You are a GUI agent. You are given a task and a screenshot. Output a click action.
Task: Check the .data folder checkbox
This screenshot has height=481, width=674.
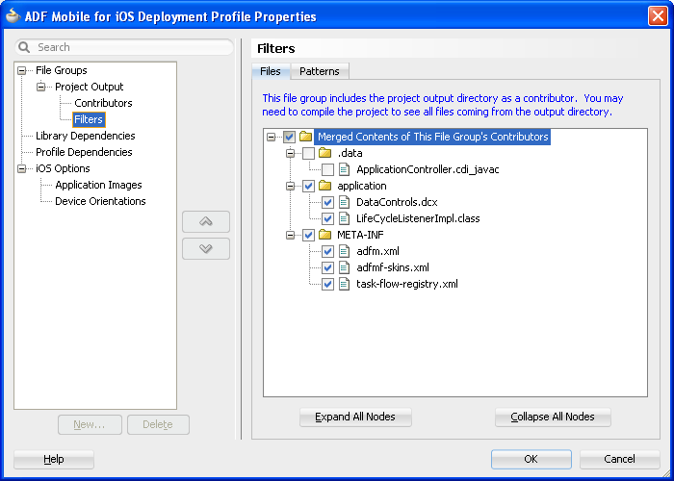(308, 153)
